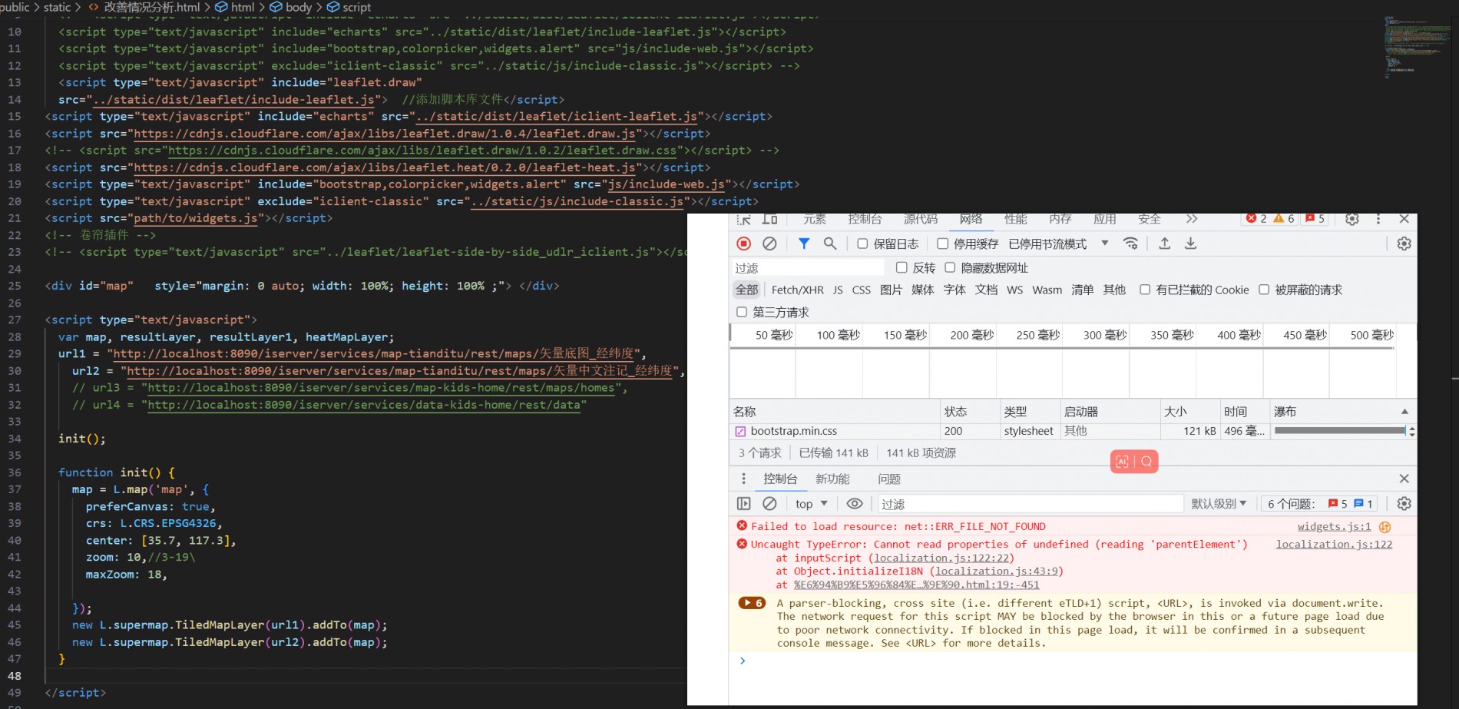Switch to 源代码 tab
1459x709 pixels.
[921, 219]
